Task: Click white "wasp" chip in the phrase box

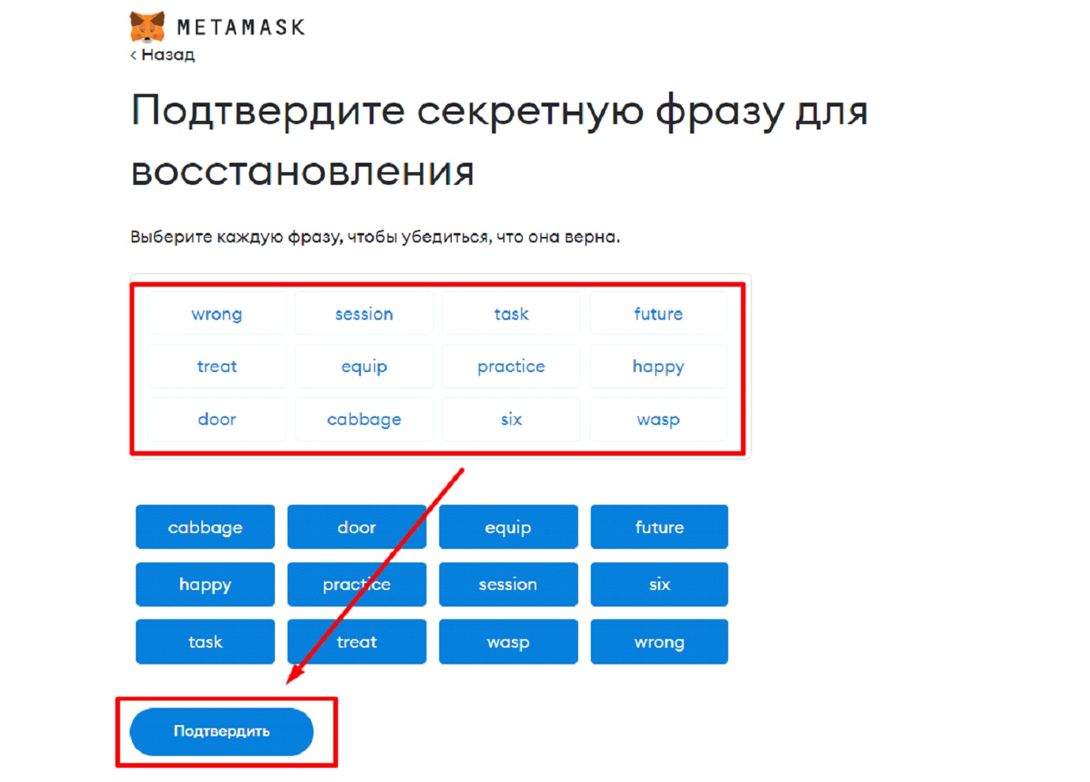Action: point(658,419)
